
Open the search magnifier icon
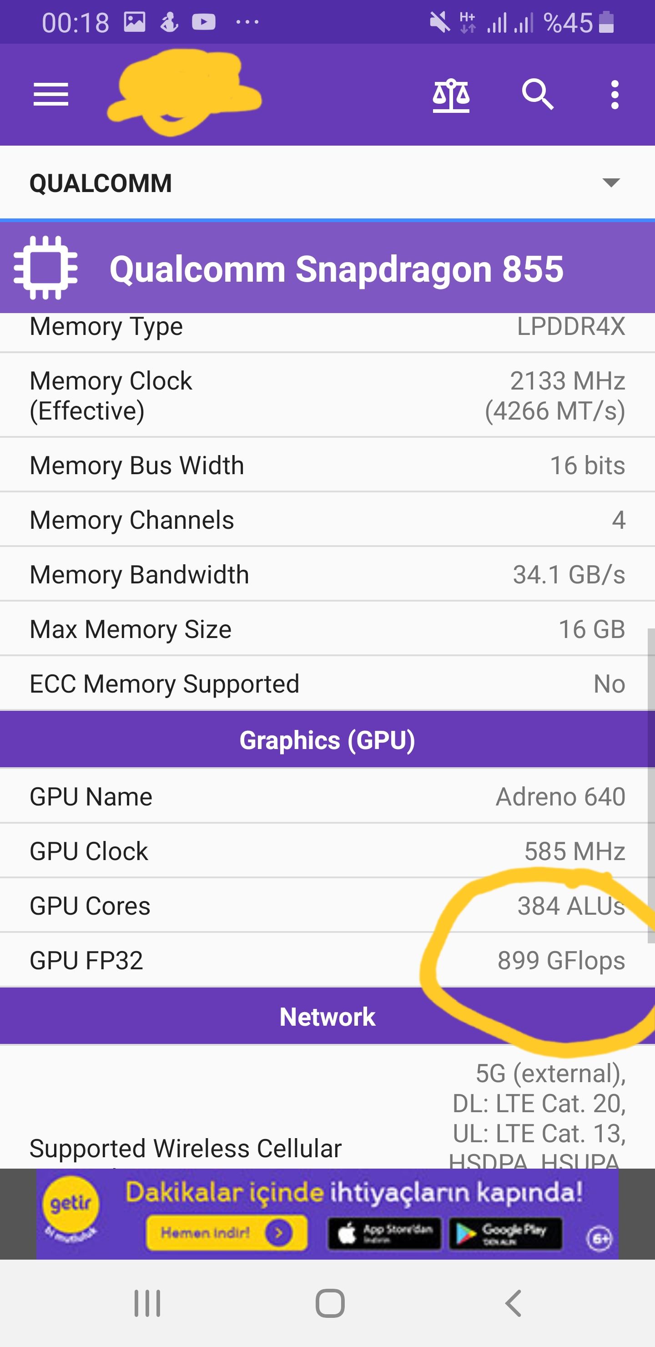(537, 95)
